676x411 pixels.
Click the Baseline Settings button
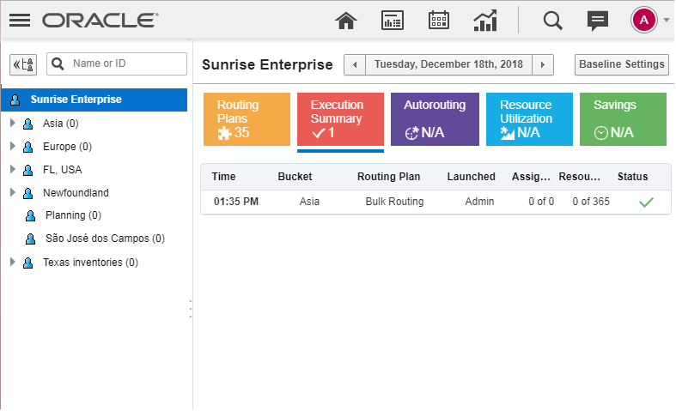click(x=621, y=64)
